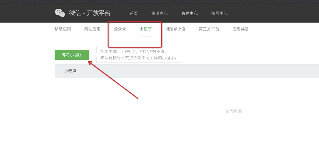Click the 相同主体 limit tooltip text
319x144 pixels.
(133, 52)
